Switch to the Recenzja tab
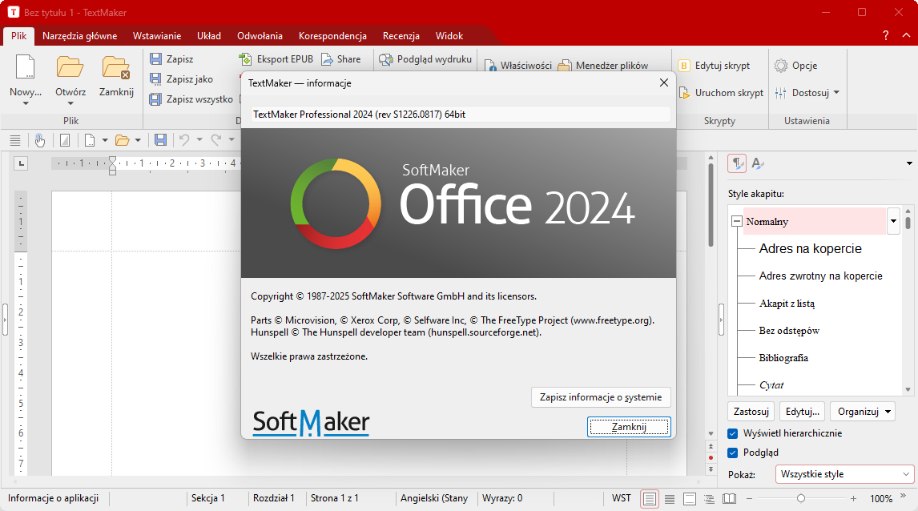This screenshot has width=918, height=511. pyautogui.click(x=401, y=36)
